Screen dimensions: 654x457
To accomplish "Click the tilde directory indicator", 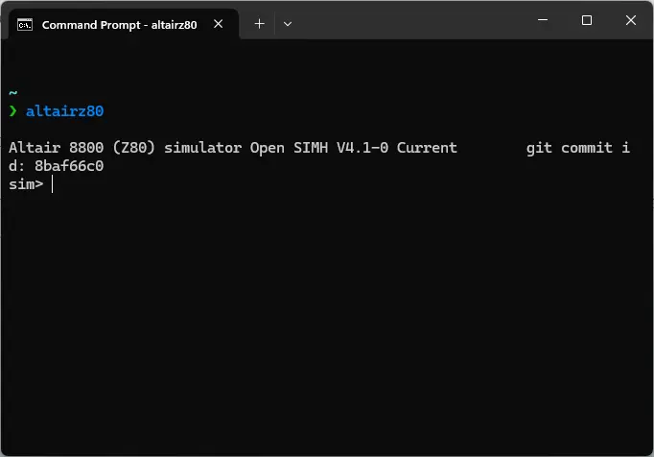I will (12, 92).
